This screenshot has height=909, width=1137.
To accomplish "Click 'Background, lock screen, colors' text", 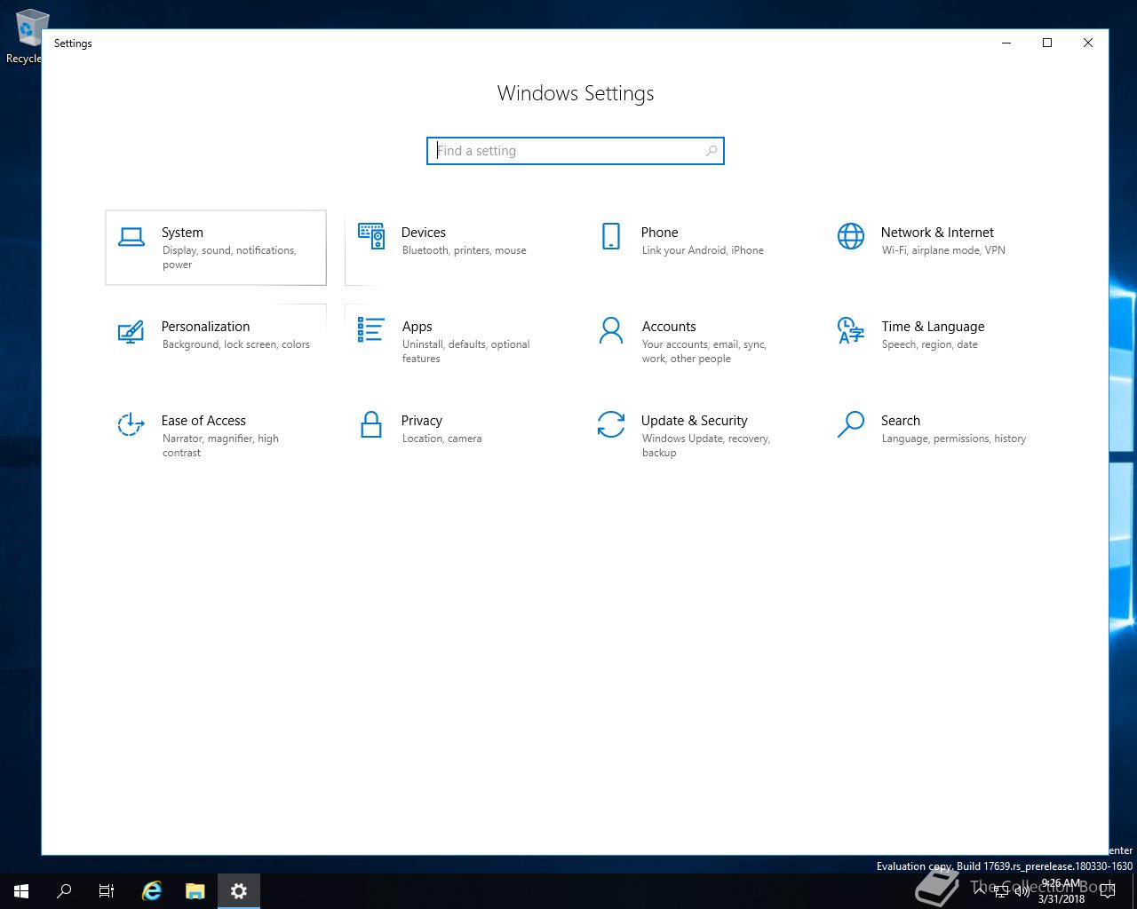I will [236, 344].
